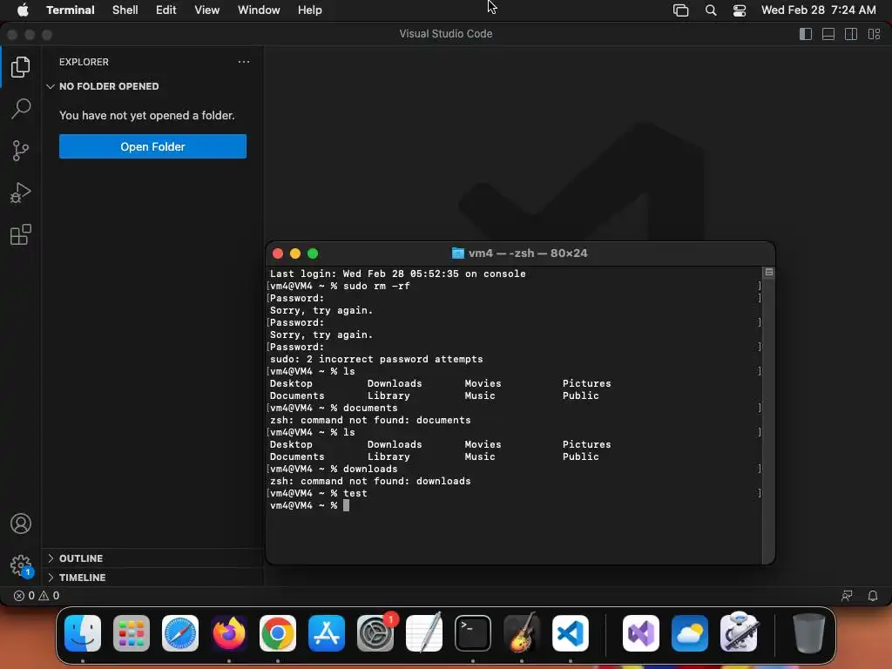Open the Help menu

pyautogui.click(x=310, y=10)
